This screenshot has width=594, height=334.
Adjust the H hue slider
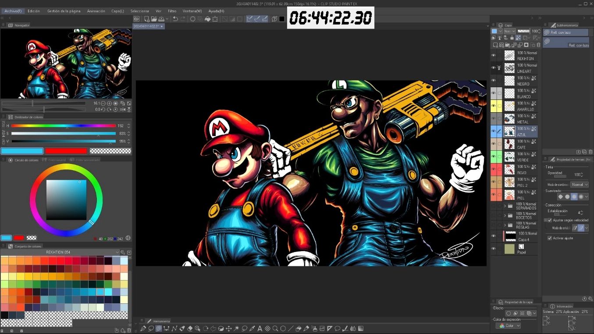click(64, 126)
